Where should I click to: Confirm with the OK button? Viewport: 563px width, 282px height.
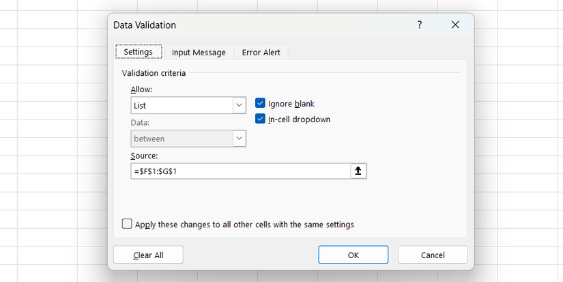(x=353, y=255)
